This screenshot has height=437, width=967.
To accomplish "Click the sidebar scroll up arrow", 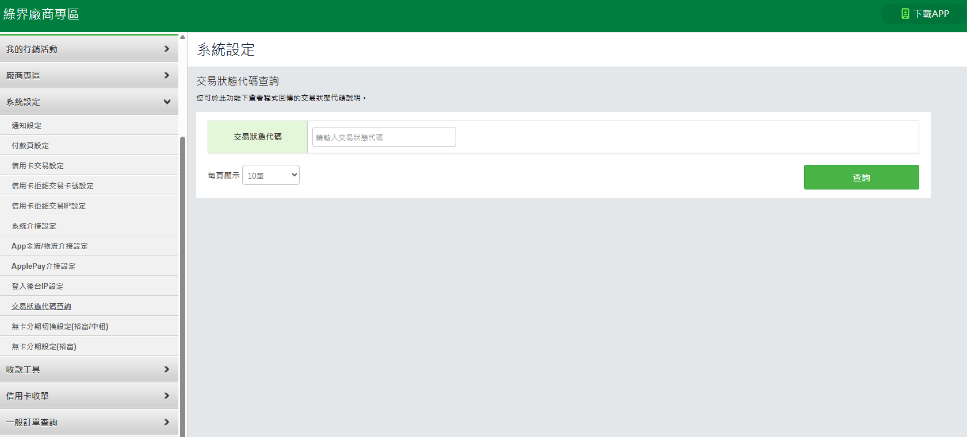I will click(x=182, y=37).
